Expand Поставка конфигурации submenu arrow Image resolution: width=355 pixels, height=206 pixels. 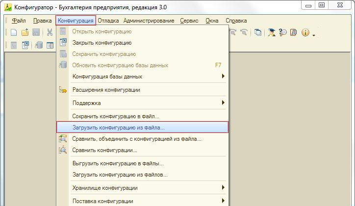click(223, 201)
